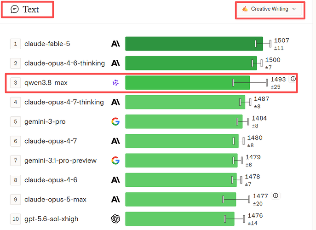Open the qwen3.8-max model entry
The width and height of the screenshot is (316, 230).
click(x=46, y=83)
